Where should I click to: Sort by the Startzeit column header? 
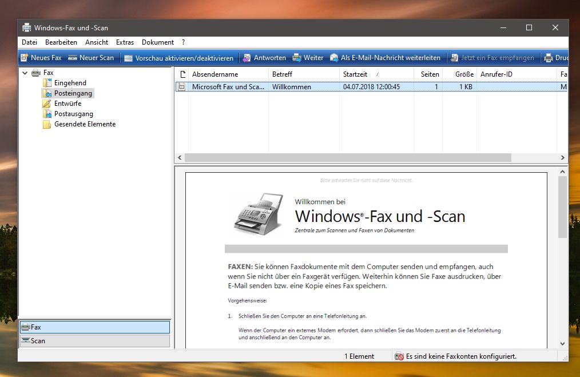[x=376, y=74]
